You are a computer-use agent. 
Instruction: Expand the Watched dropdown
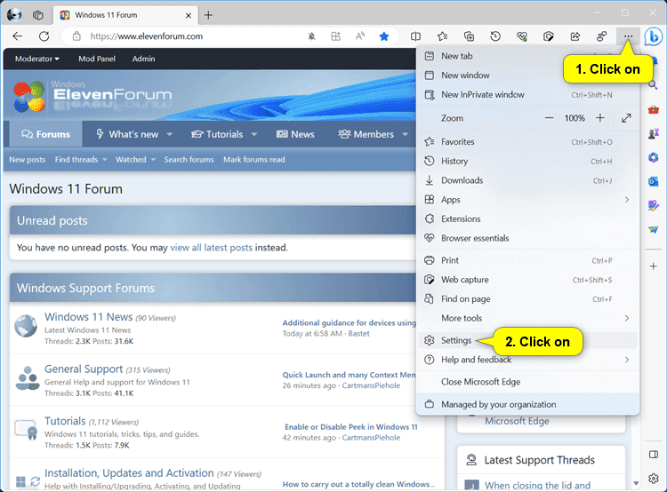(135, 160)
